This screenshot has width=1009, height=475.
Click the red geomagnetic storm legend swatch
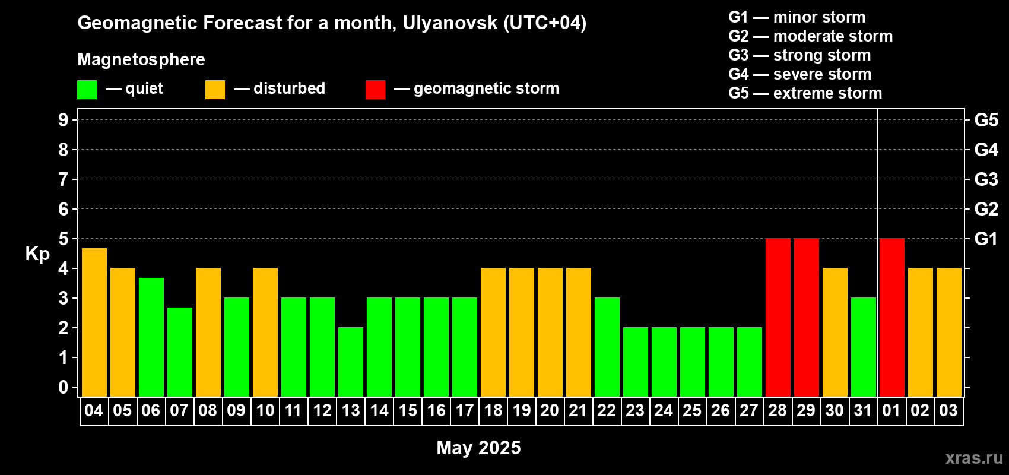click(376, 90)
